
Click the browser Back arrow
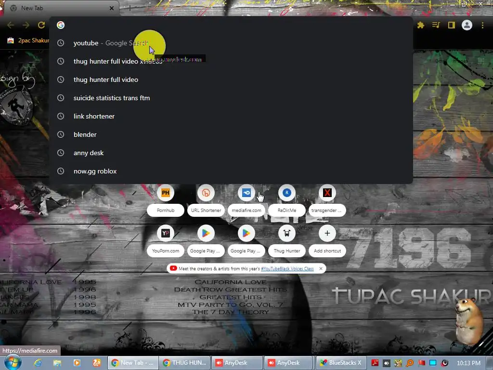coord(11,25)
